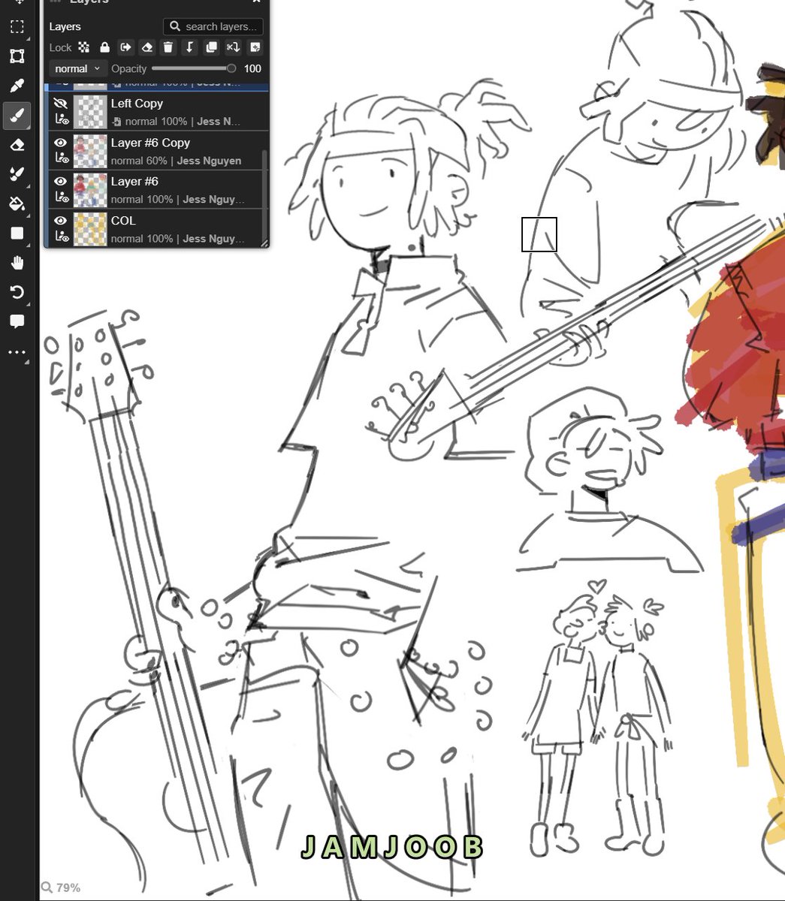
Task: Click the 'COL' layer name
Action: [x=123, y=221]
